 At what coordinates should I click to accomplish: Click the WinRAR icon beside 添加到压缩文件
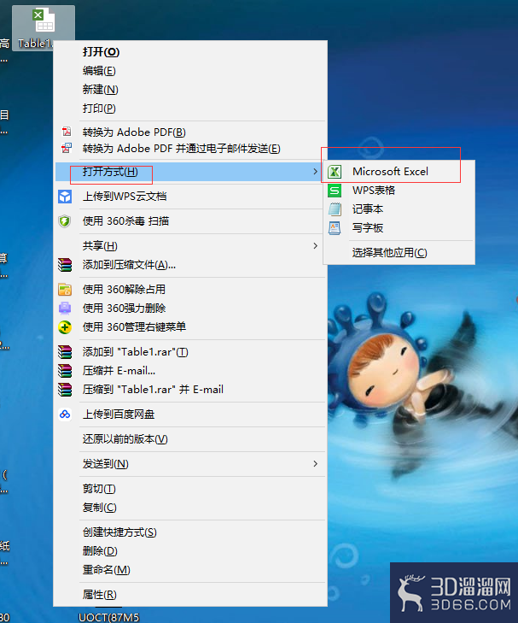[65, 265]
